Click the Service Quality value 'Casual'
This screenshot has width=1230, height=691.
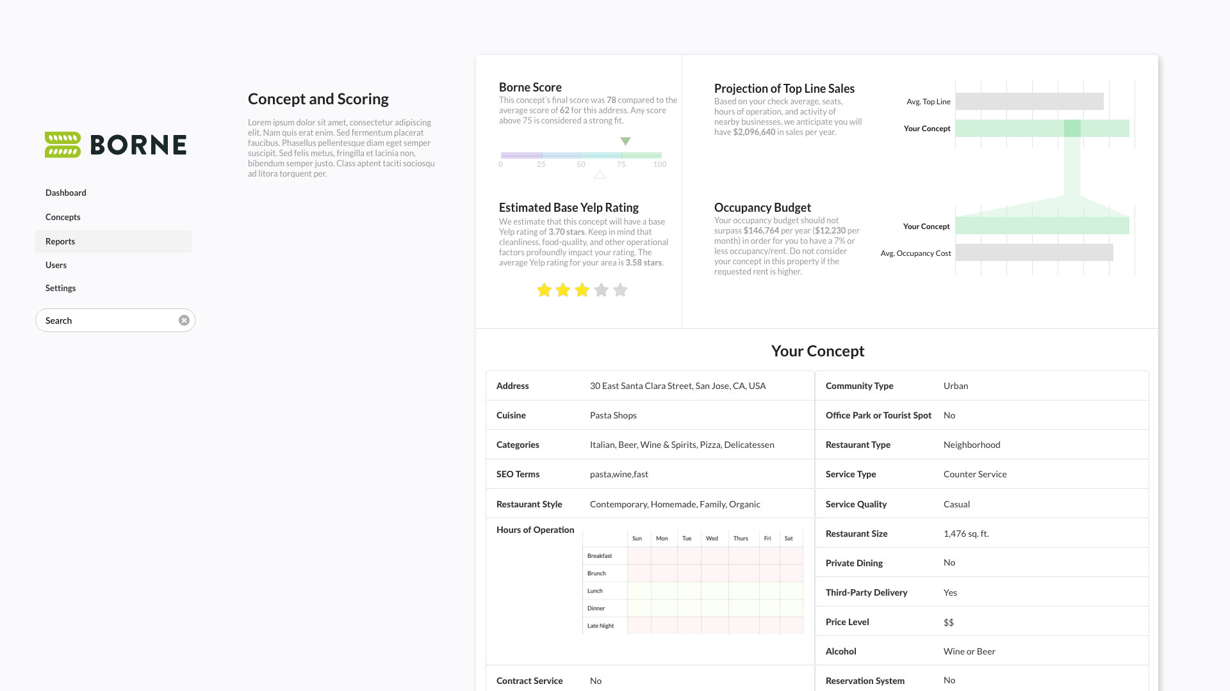tap(956, 504)
